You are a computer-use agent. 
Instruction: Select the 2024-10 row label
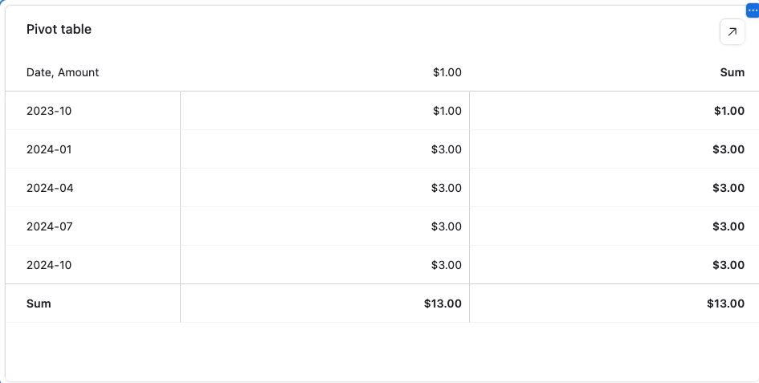[49, 265]
